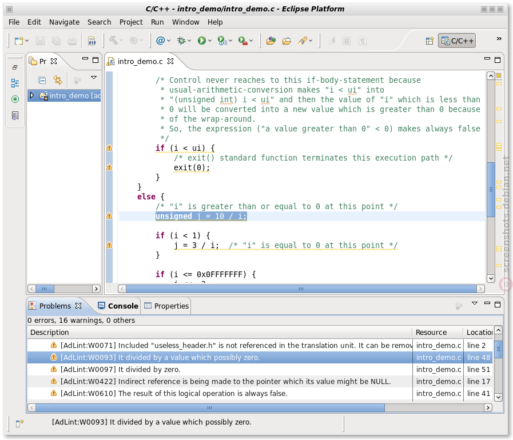Open the Navigate menu
The image size is (513, 440).
point(64,22)
